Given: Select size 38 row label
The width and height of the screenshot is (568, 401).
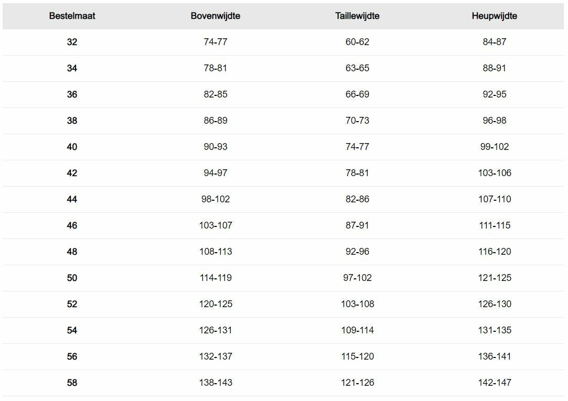Looking at the screenshot, I should [x=72, y=121].
